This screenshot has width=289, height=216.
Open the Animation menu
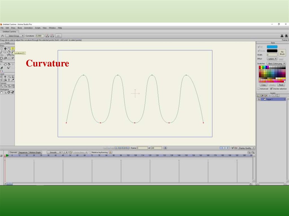pyautogui.click(x=29, y=28)
